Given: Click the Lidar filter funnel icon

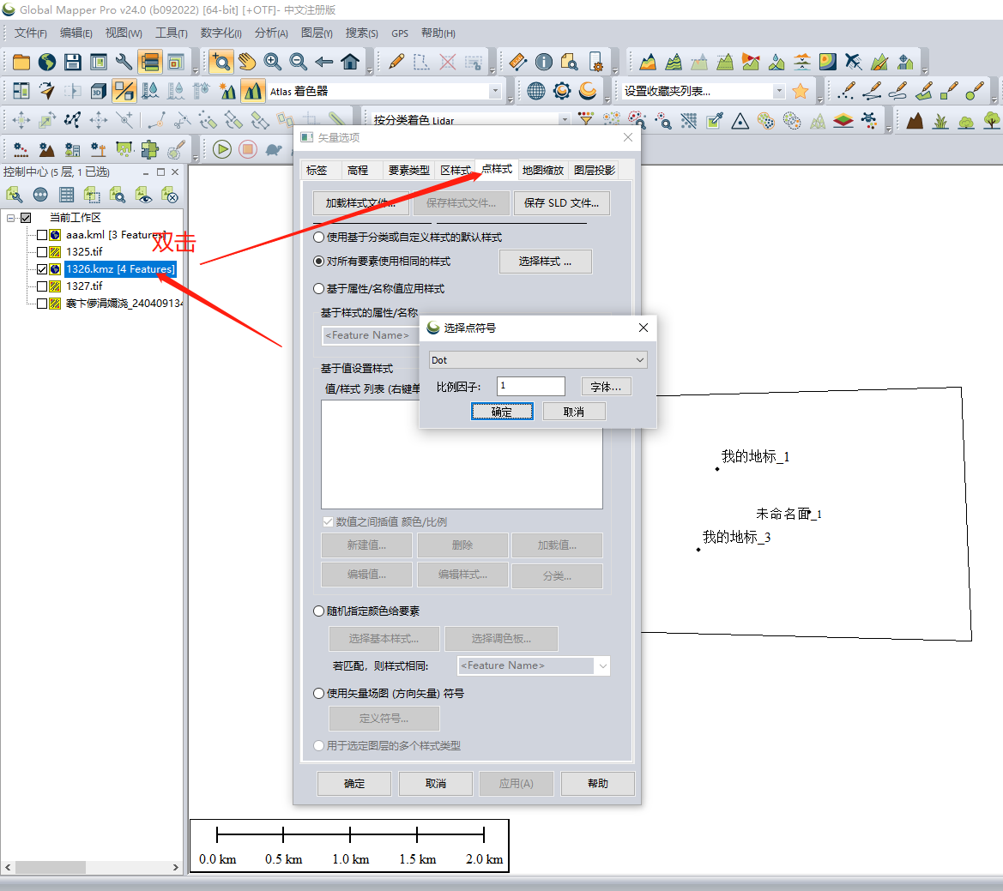Looking at the screenshot, I should 585,120.
